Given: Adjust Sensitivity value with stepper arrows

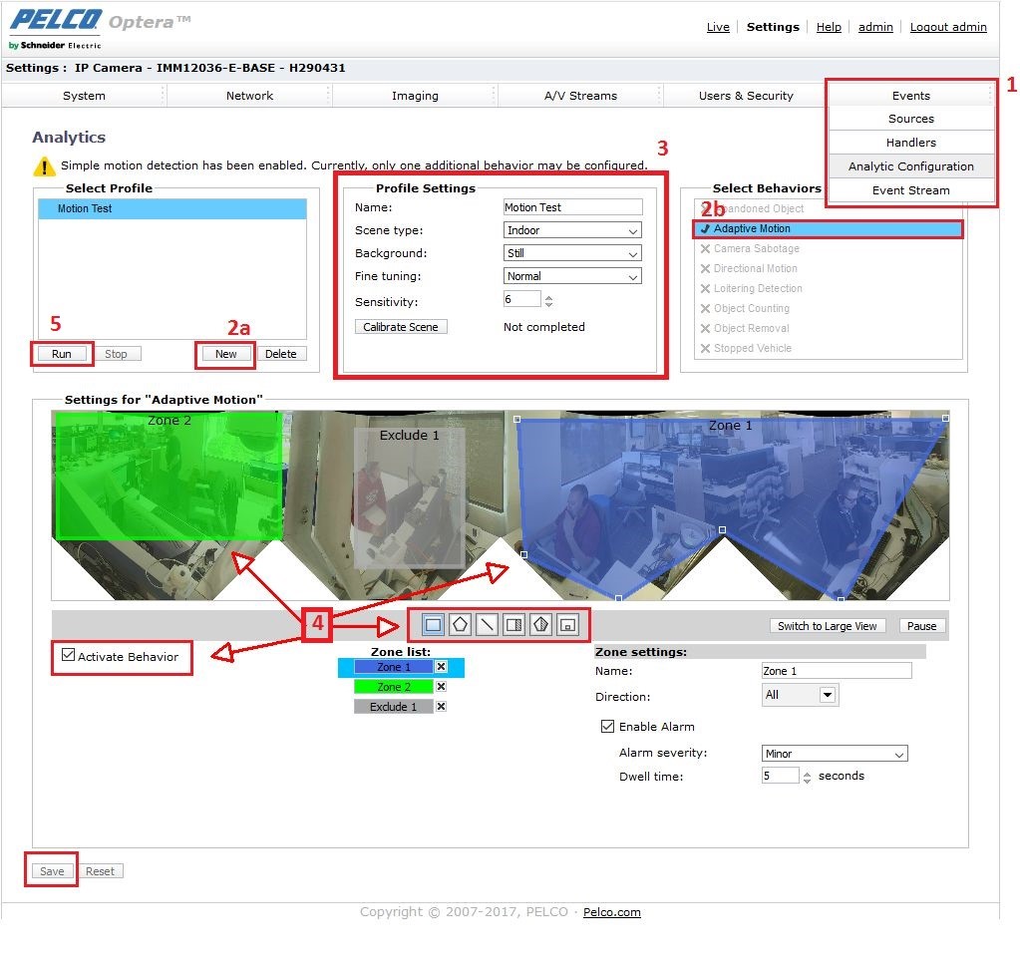Looking at the screenshot, I should tap(549, 300).
